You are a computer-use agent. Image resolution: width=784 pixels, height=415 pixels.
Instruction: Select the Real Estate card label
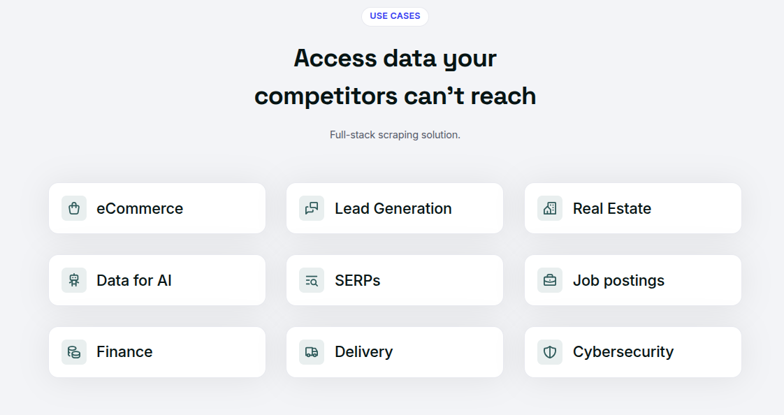coord(612,208)
